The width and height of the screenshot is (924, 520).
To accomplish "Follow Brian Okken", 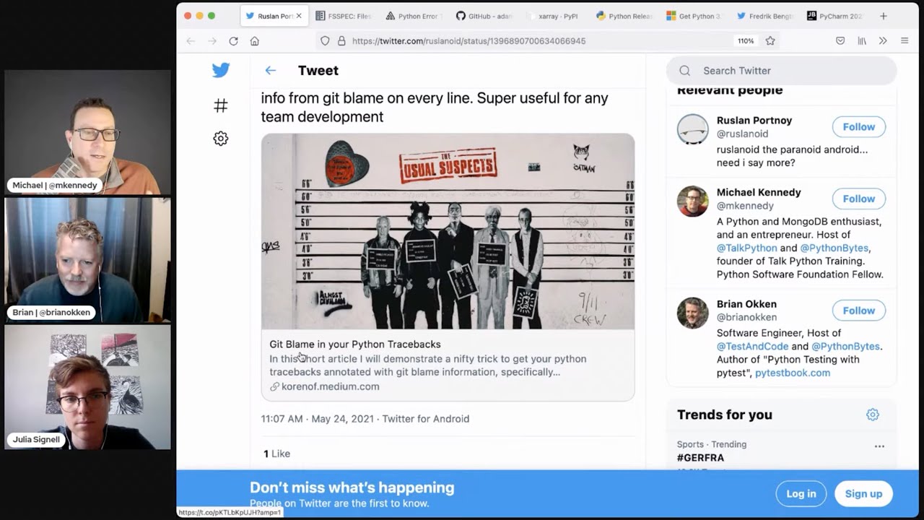I will [859, 311].
